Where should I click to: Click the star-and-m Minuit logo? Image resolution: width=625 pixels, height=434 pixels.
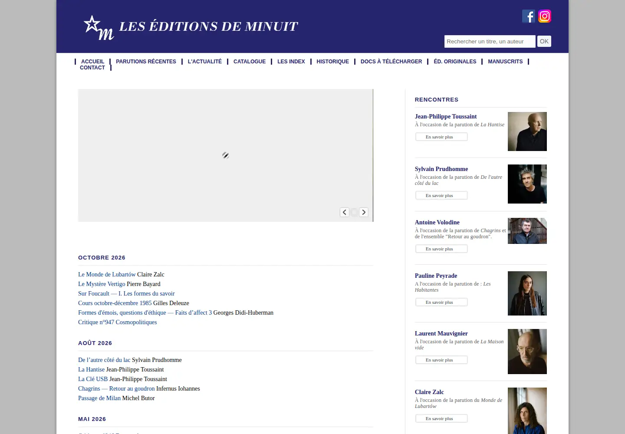tap(99, 28)
